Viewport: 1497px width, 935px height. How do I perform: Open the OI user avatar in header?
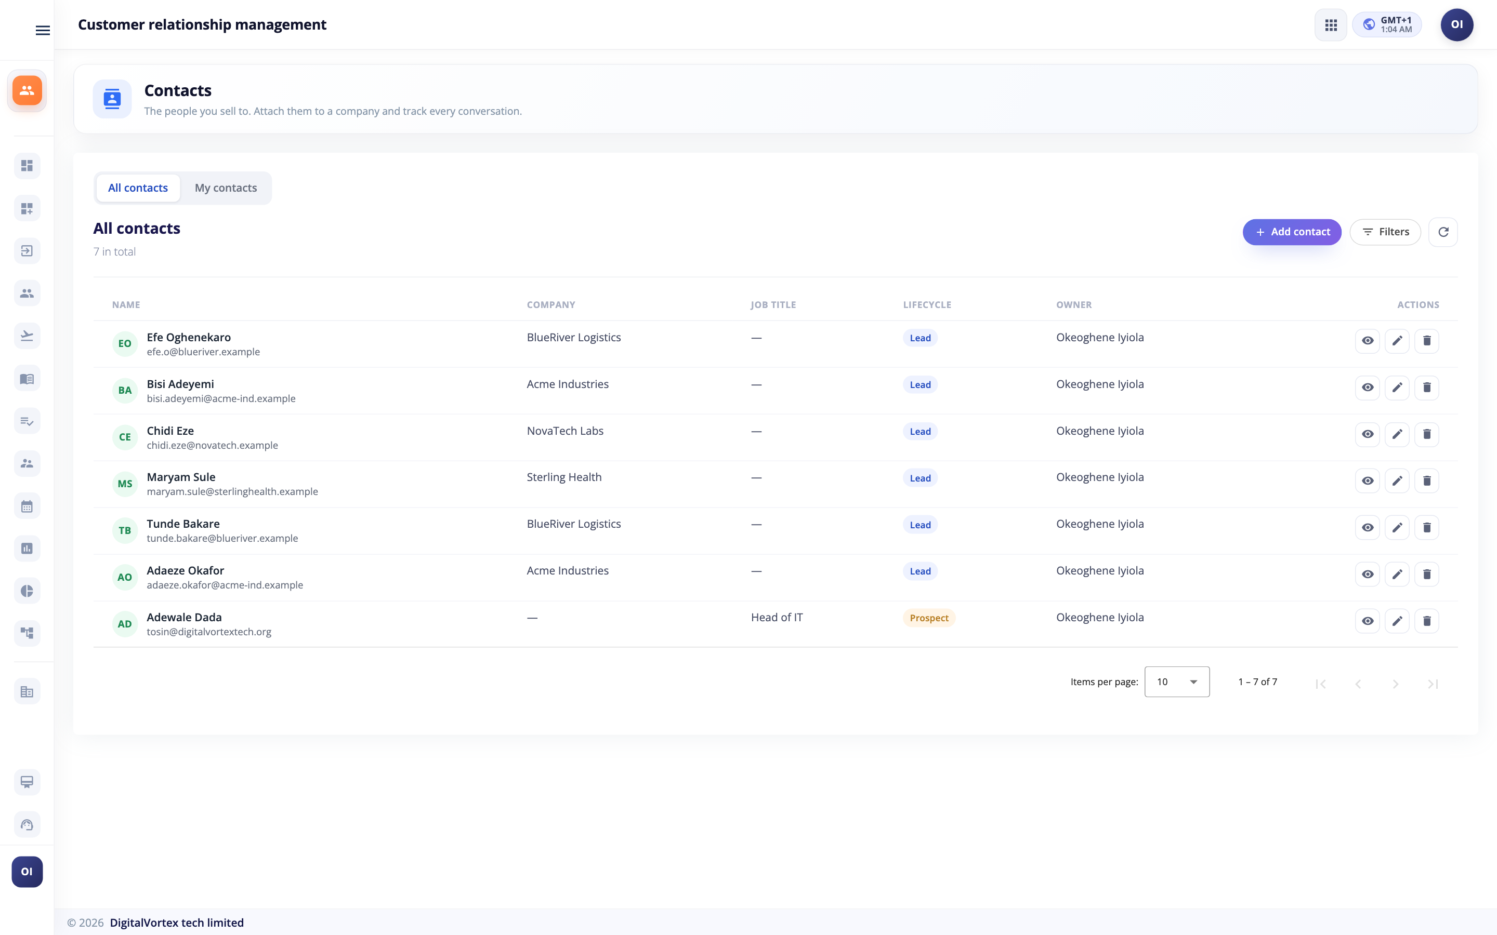pos(1457,25)
